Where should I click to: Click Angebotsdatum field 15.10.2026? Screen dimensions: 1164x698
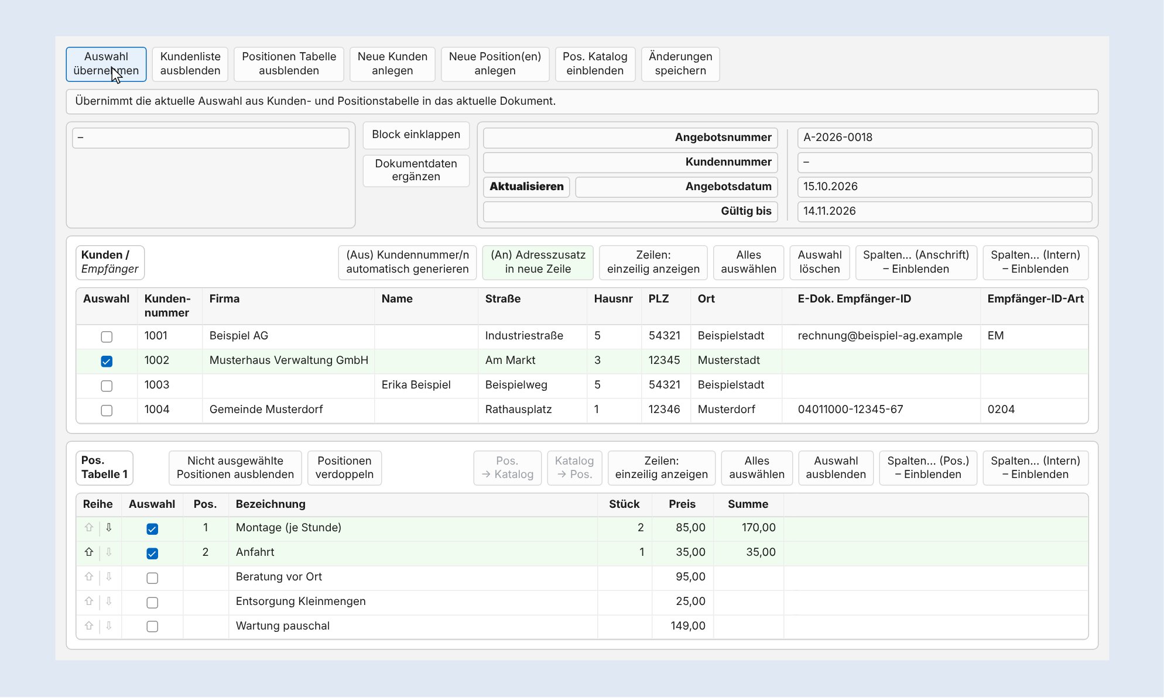(944, 187)
